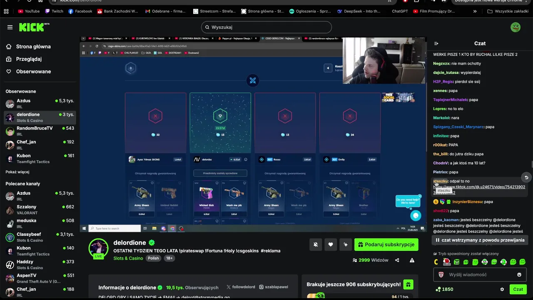Open Facebook bookmark

(80, 11)
